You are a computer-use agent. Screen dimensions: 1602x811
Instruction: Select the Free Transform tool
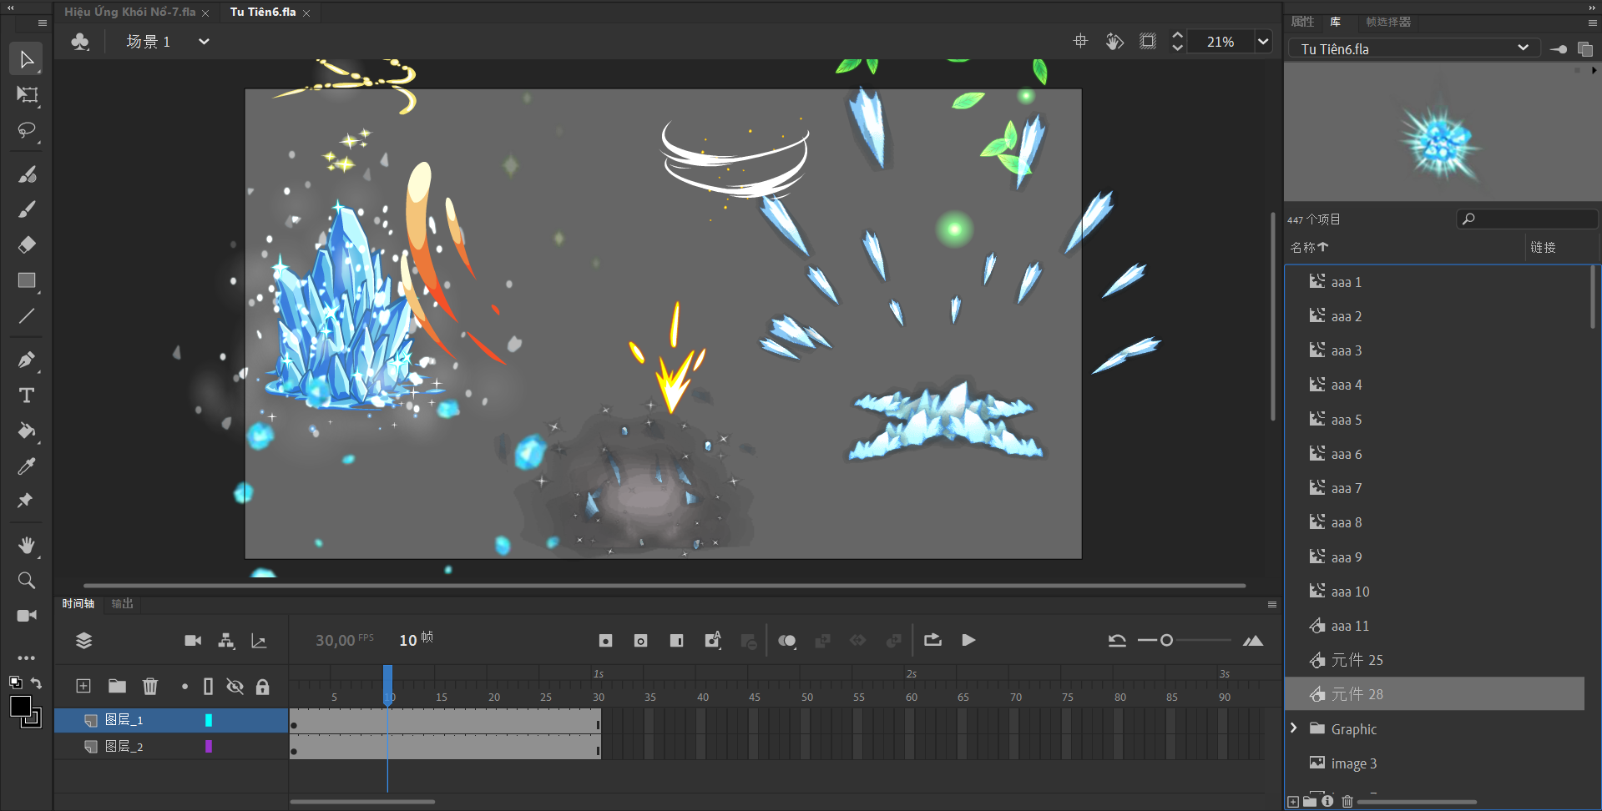[27, 95]
